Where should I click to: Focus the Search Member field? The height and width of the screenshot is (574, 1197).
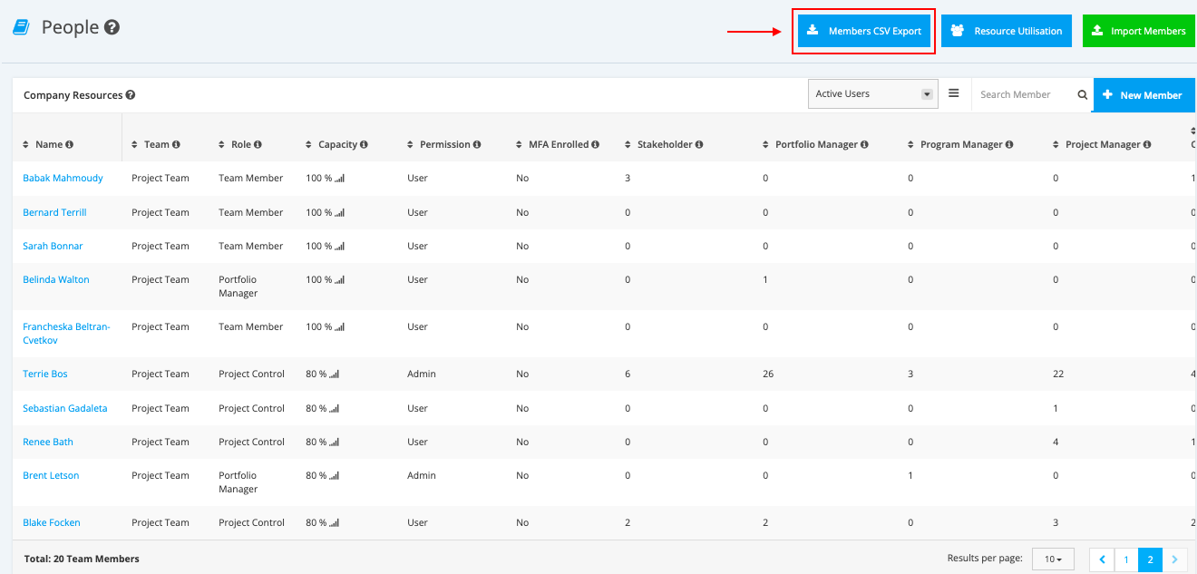tap(1025, 94)
